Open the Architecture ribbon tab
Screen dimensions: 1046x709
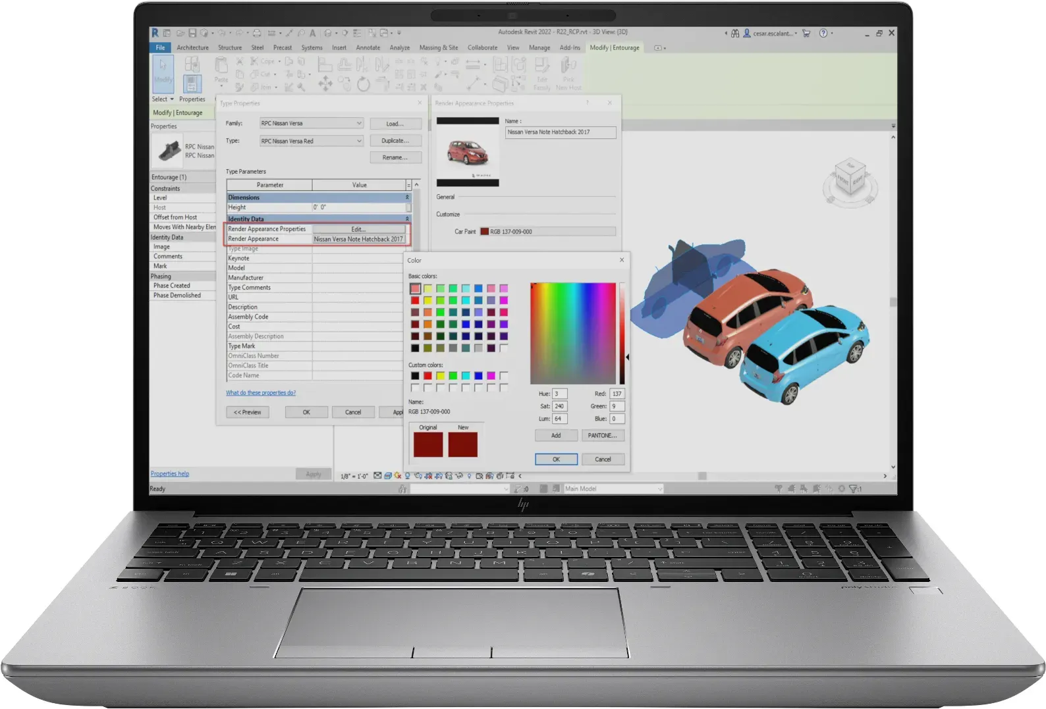pyautogui.click(x=192, y=48)
